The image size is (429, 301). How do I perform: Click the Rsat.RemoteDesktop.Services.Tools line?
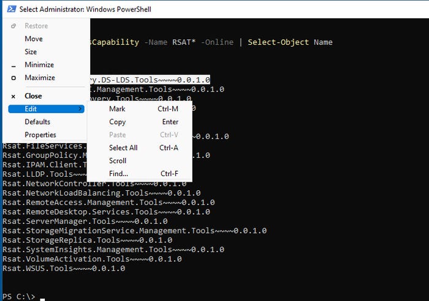(106, 212)
